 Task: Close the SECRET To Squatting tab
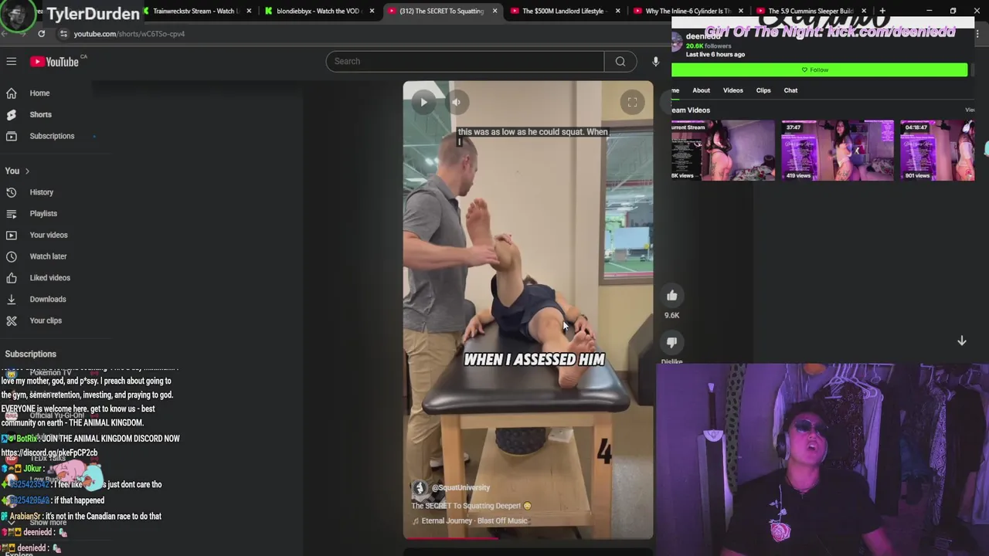coord(494,11)
